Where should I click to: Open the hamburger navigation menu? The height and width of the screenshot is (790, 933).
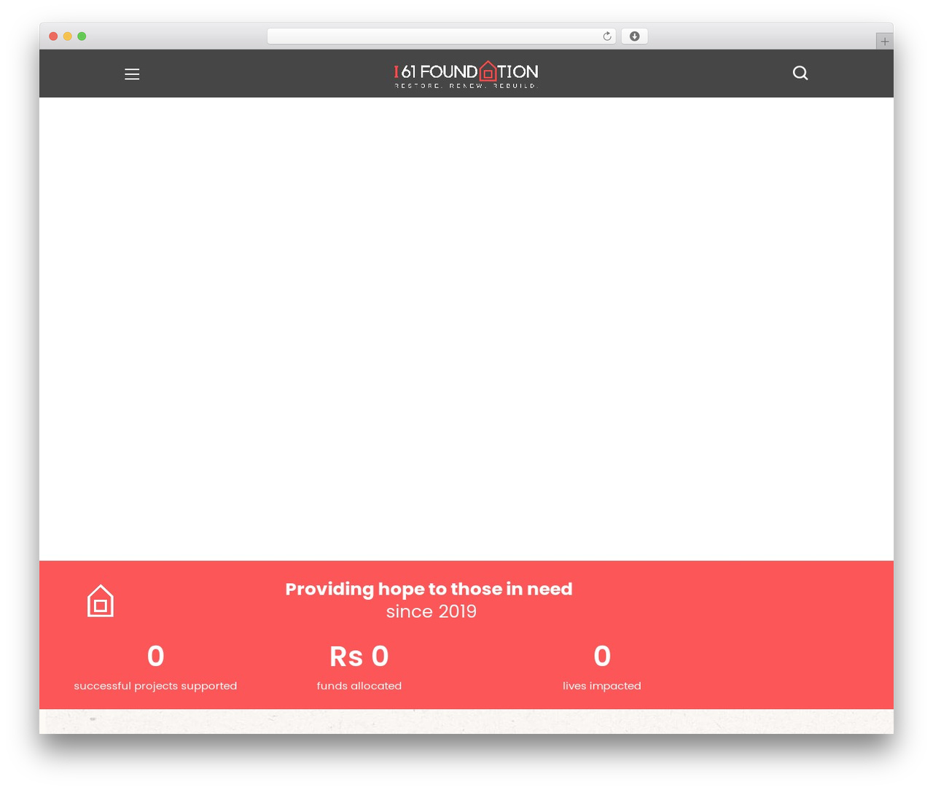tap(132, 74)
